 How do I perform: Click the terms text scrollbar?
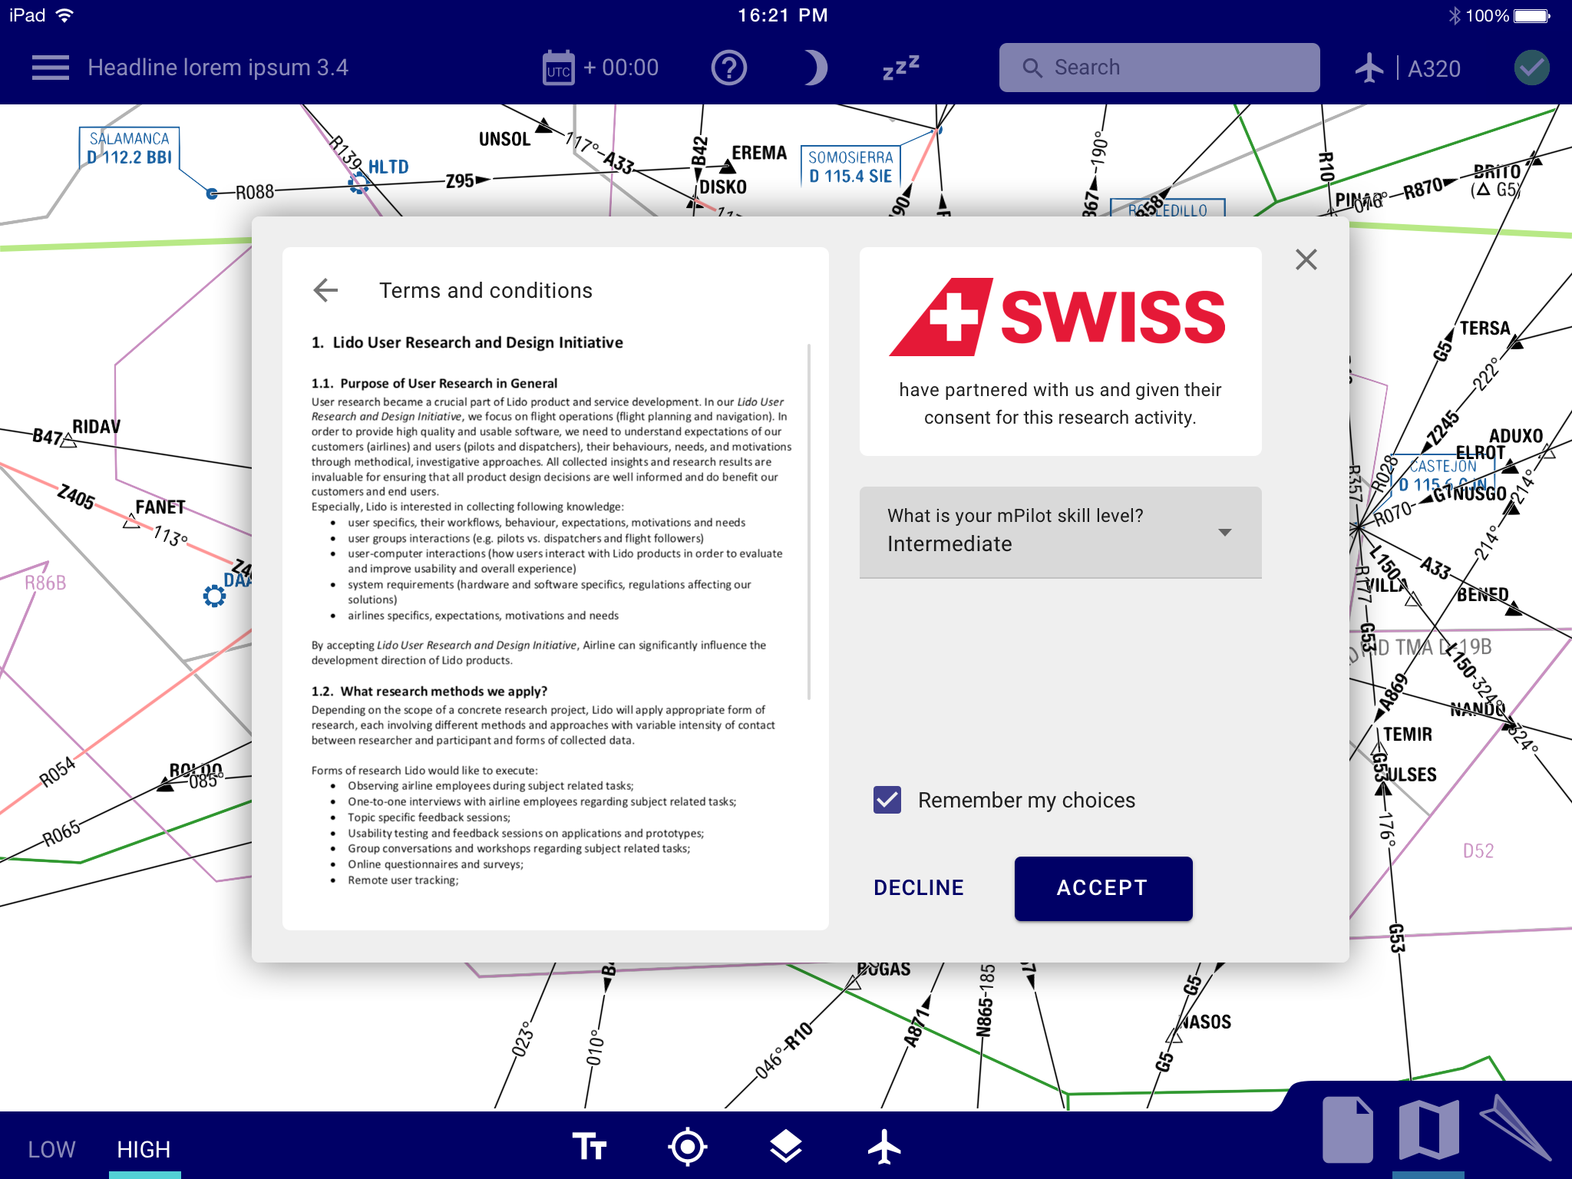pyautogui.click(x=809, y=522)
